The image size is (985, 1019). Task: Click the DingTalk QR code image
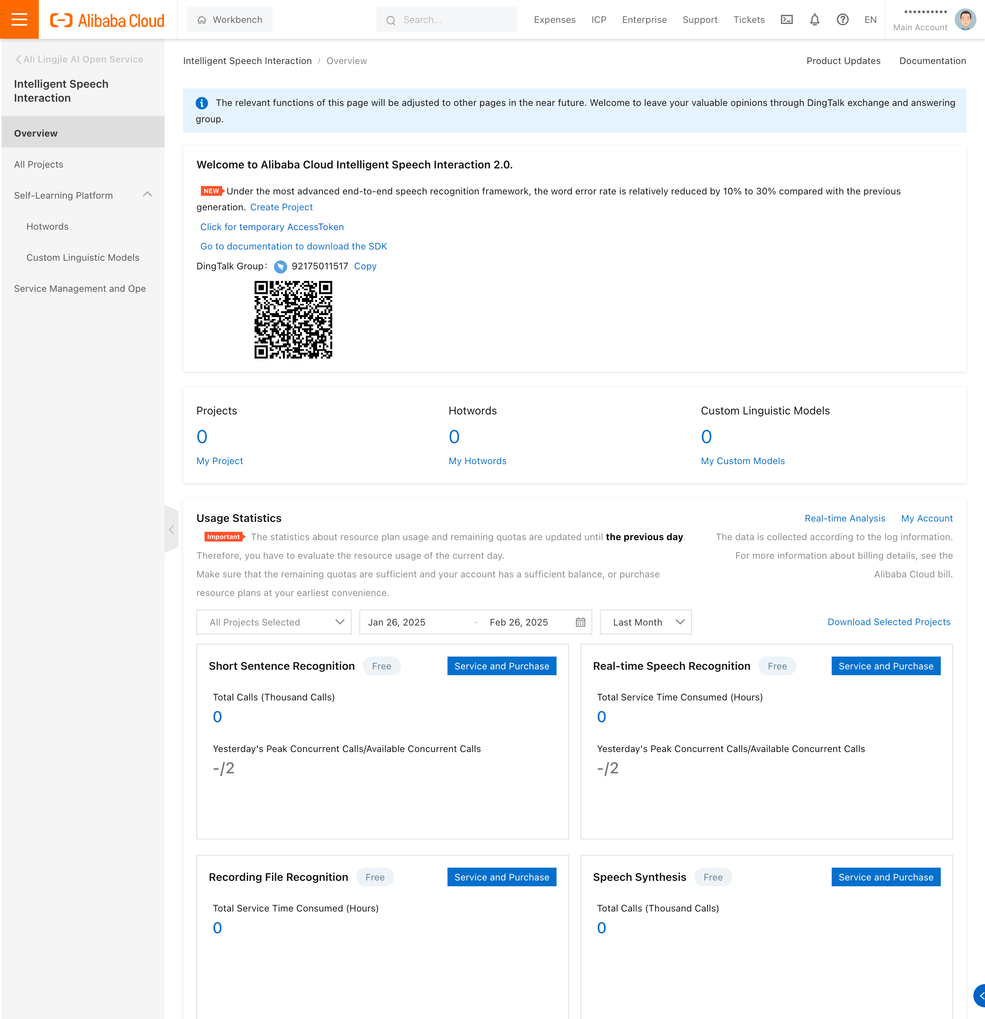(293, 319)
